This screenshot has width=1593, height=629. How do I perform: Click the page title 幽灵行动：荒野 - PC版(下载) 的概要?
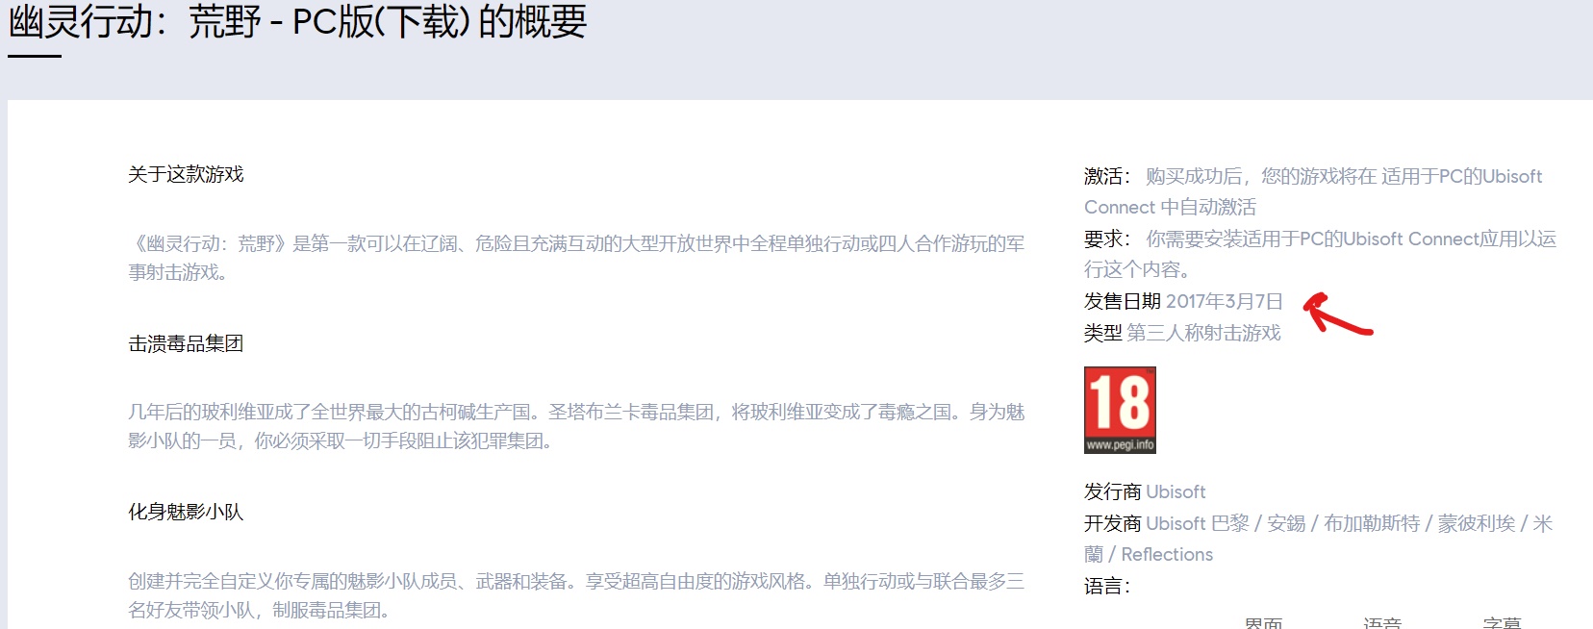tap(297, 21)
